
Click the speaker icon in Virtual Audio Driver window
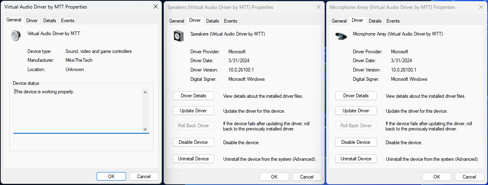coord(15,36)
